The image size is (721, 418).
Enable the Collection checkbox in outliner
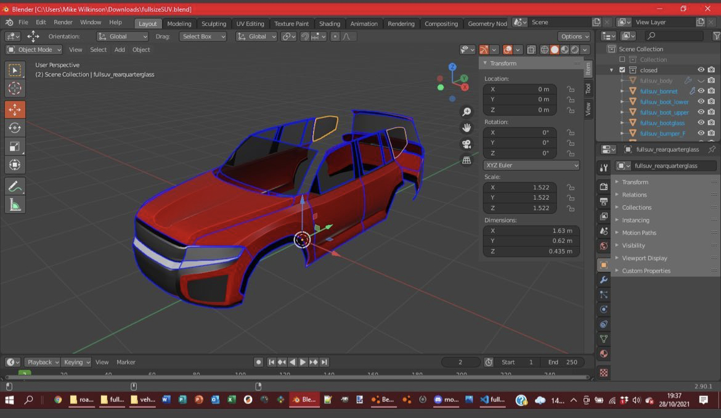click(x=622, y=59)
